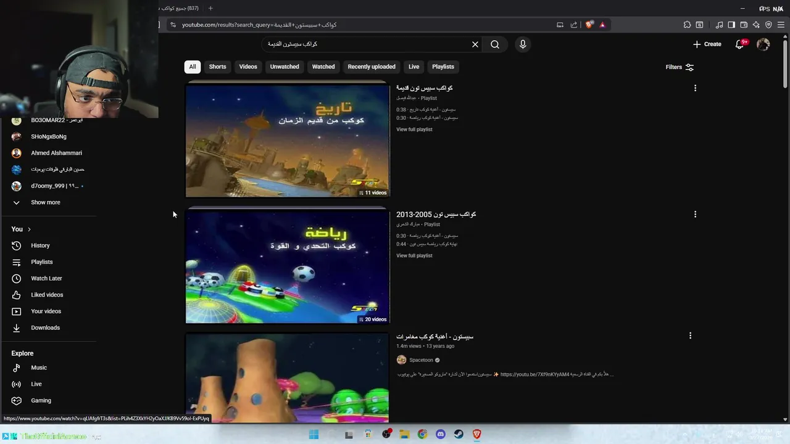Click the Create button
Viewport: 790px width, 444px height.
707,44
